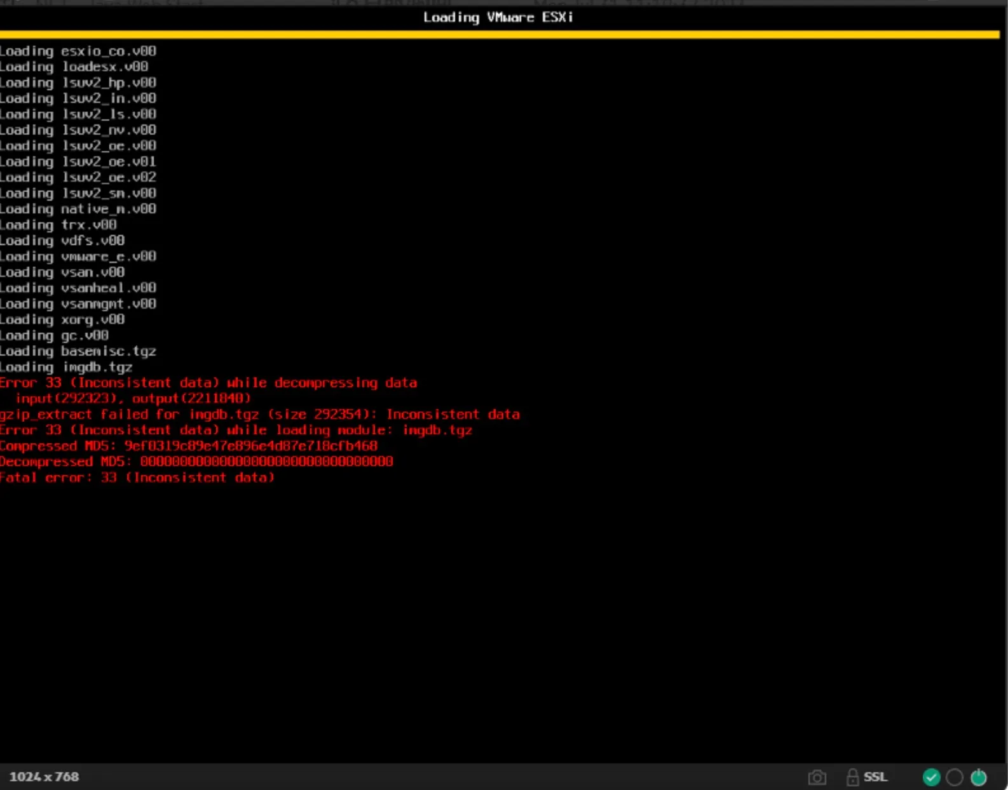Click the 'Loading lsuv2_oe.v01' line
Image resolution: width=1008 pixels, height=790 pixels.
(78, 161)
